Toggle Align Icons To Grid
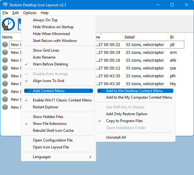Image resolution: width=194 pixels, height=175 pixels. [48, 81]
